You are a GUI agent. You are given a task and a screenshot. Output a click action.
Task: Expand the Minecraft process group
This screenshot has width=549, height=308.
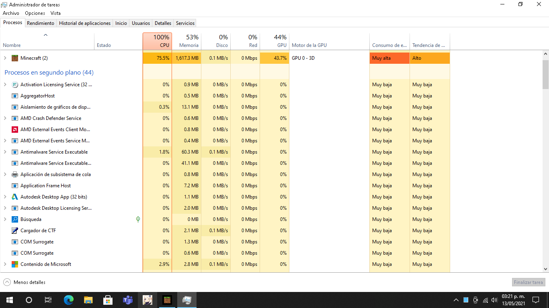5,58
